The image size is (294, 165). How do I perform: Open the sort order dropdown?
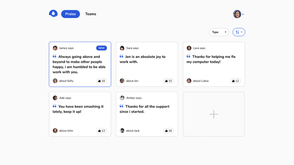(x=239, y=32)
